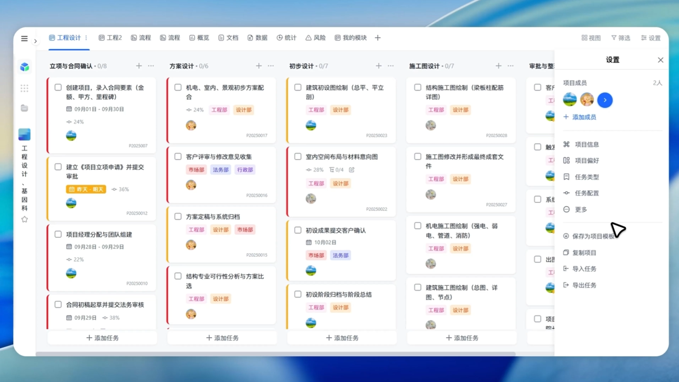This screenshot has height=382, width=679.
Task: Select 导出任务 in settings panel
Action: [584, 285]
